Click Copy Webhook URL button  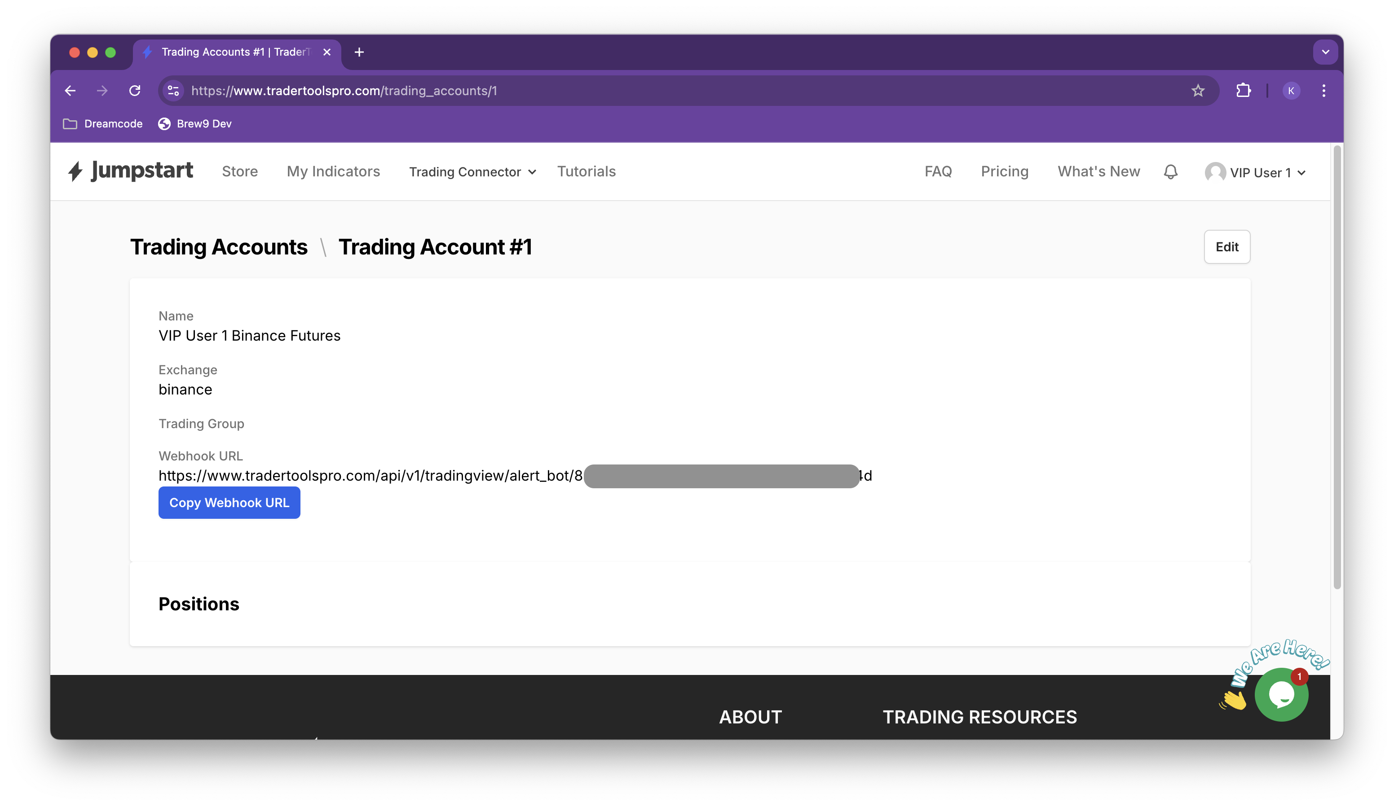click(229, 503)
